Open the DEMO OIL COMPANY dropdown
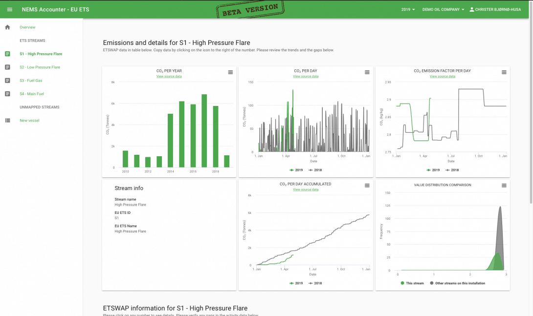 [443, 9]
